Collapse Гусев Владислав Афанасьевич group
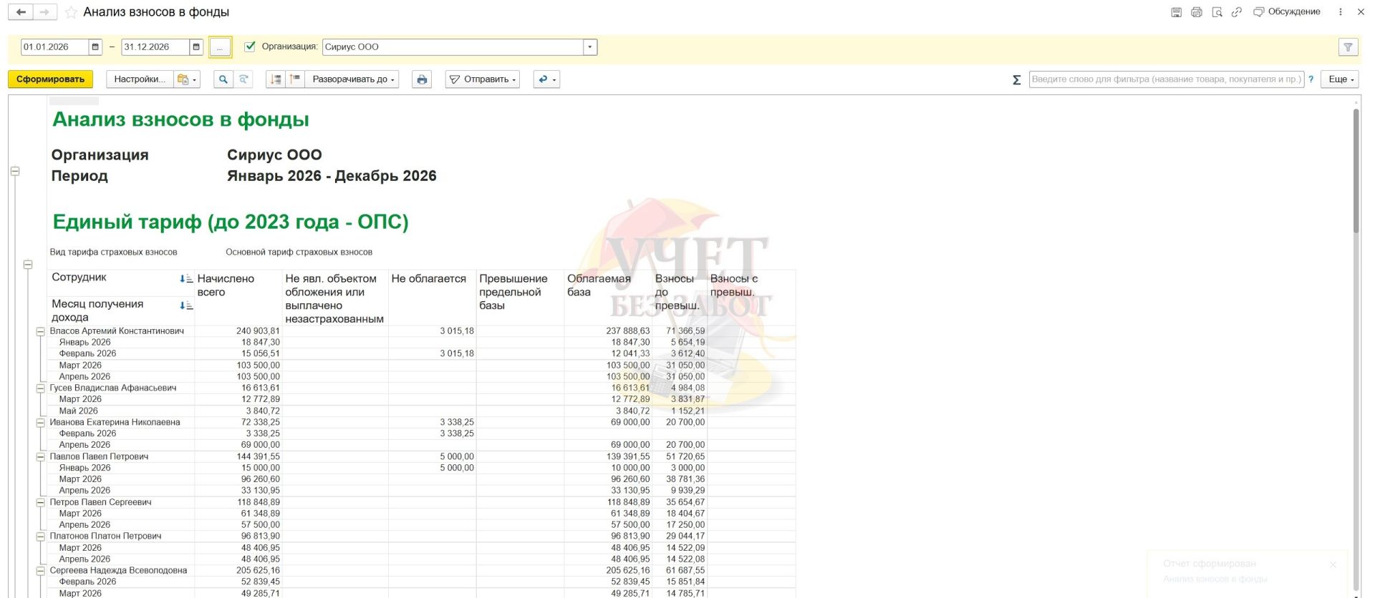1375x598 pixels. (41, 388)
